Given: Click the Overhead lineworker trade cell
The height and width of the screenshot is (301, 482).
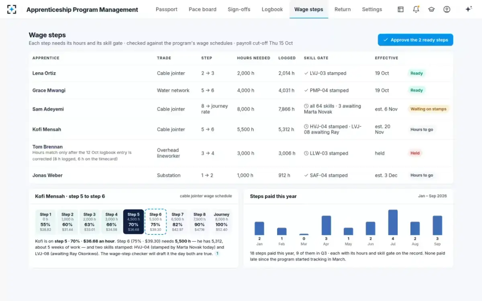Looking at the screenshot, I should coord(168,153).
